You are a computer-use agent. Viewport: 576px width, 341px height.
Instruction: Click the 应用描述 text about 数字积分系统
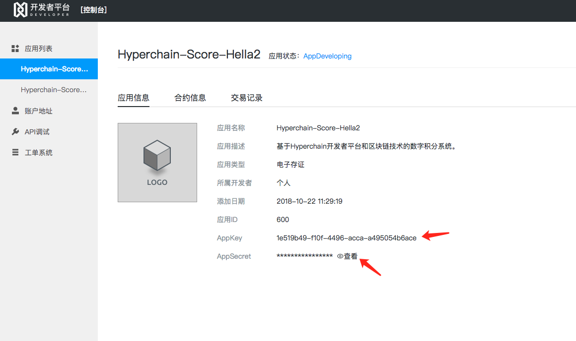click(x=367, y=146)
